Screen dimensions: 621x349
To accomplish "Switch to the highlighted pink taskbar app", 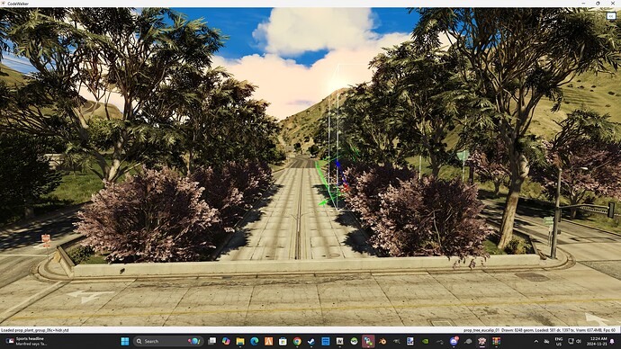I will pos(368,341).
